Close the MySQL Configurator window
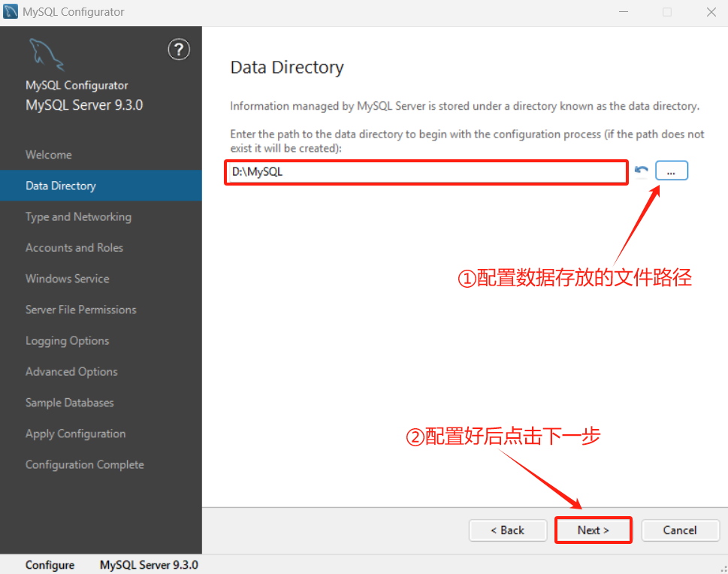Viewport: 728px width, 574px height. [711, 12]
